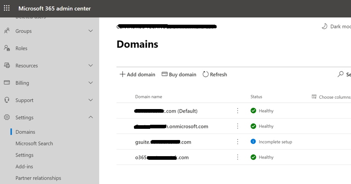This screenshot has height=184, width=351.
Task: Click the Roles icon in sidebar
Action: point(7,48)
